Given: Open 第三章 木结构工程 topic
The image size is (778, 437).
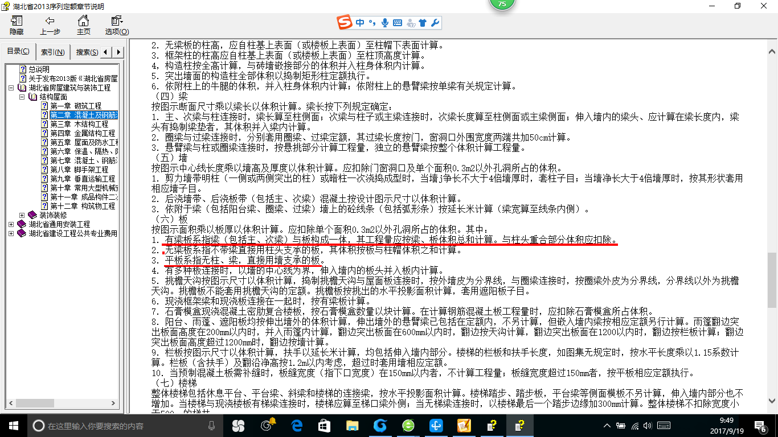Looking at the screenshot, I should (x=79, y=124).
